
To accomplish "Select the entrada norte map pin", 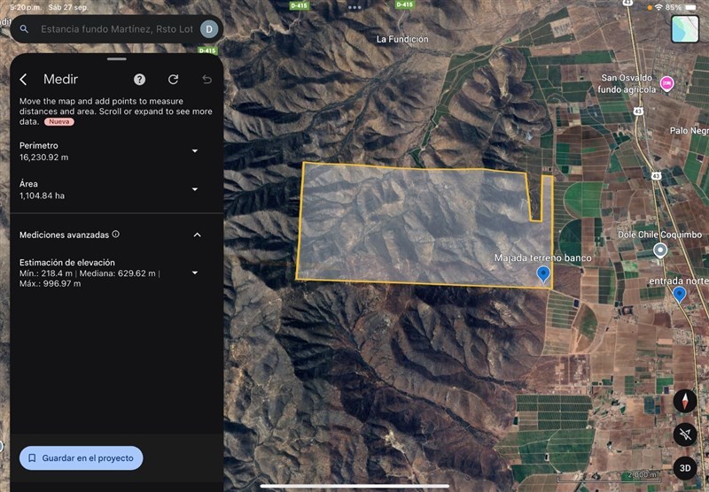I will (x=679, y=294).
